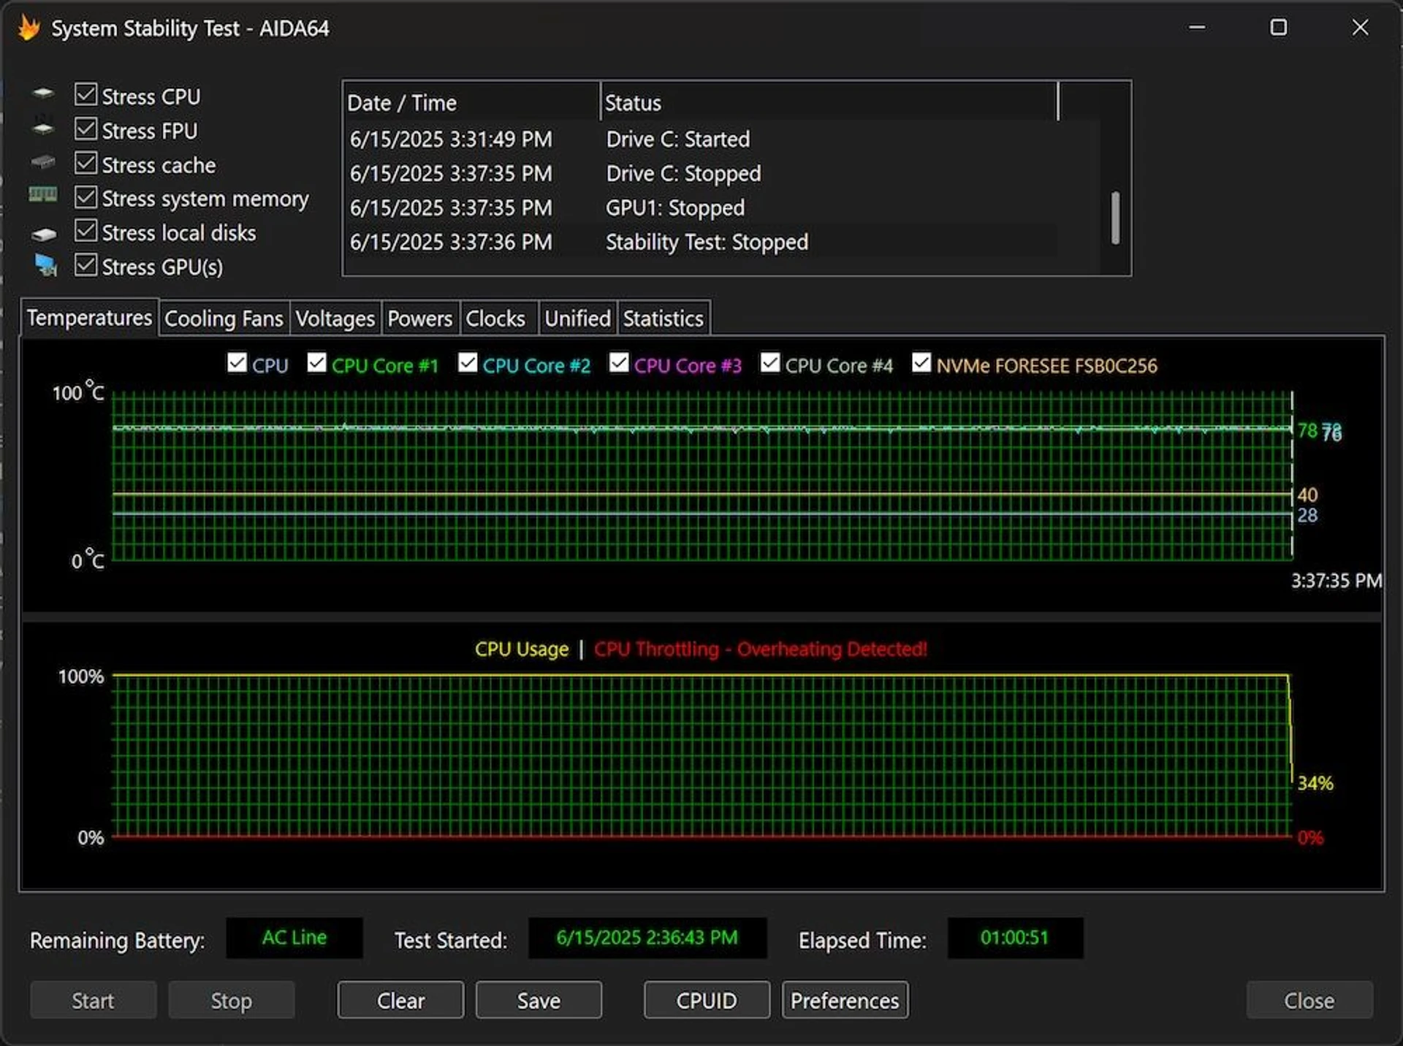Click the Test Started value 6/15/2025 2:36:43 PM
Image resolution: width=1403 pixels, height=1046 pixels.
(x=647, y=937)
